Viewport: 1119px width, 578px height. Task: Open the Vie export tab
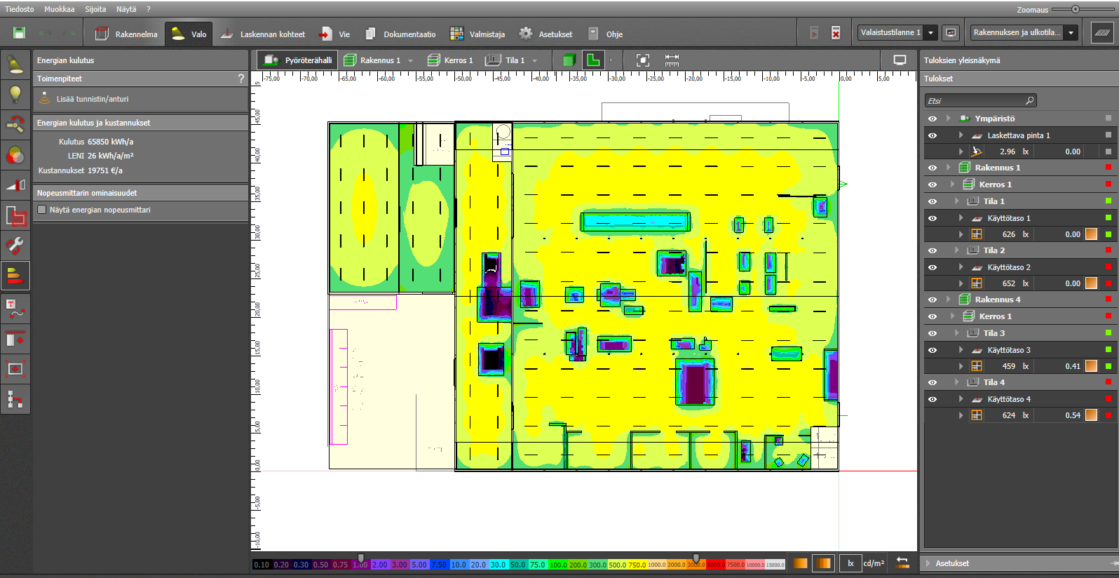tap(334, 34)
